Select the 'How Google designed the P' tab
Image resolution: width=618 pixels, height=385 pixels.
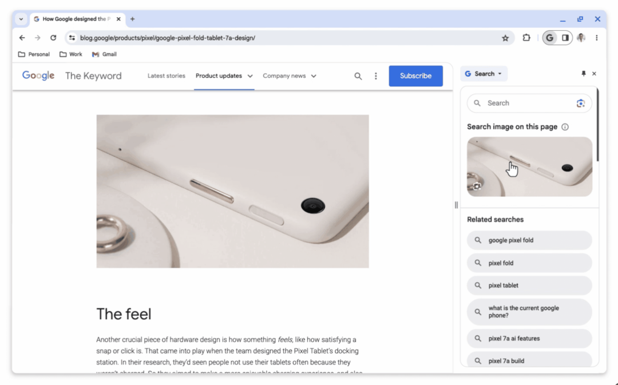point(77,19)
